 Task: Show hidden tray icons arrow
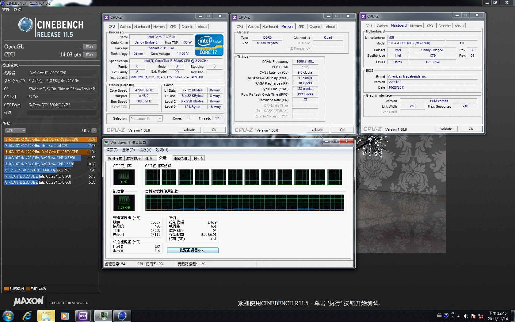tap(458, 316)
